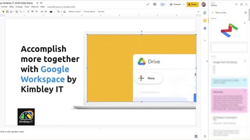Select the line tool
The width and height of the screenshot is (250, 140).
(x=21, y=12)
